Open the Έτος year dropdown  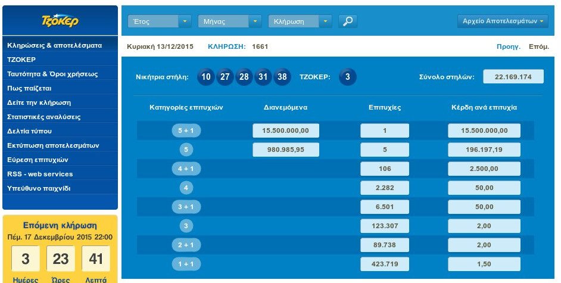[x=159, y=21]
